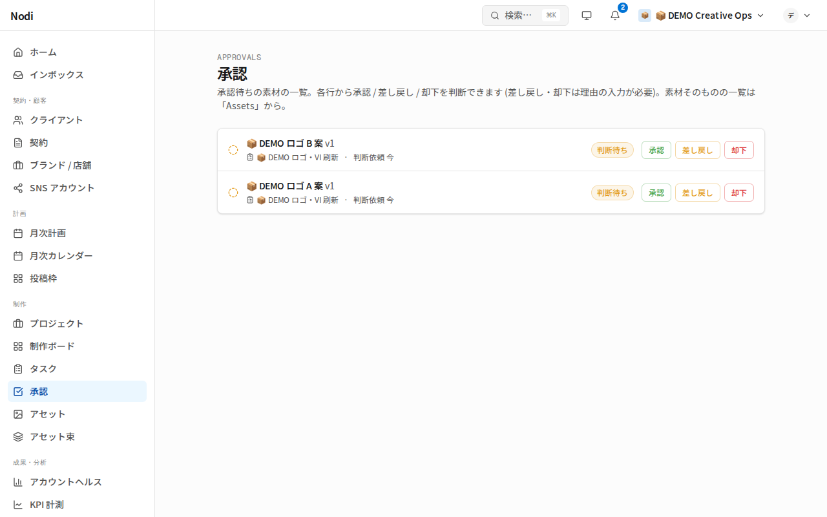Click the search magnifier icon
827x517 pixels.
495,16
